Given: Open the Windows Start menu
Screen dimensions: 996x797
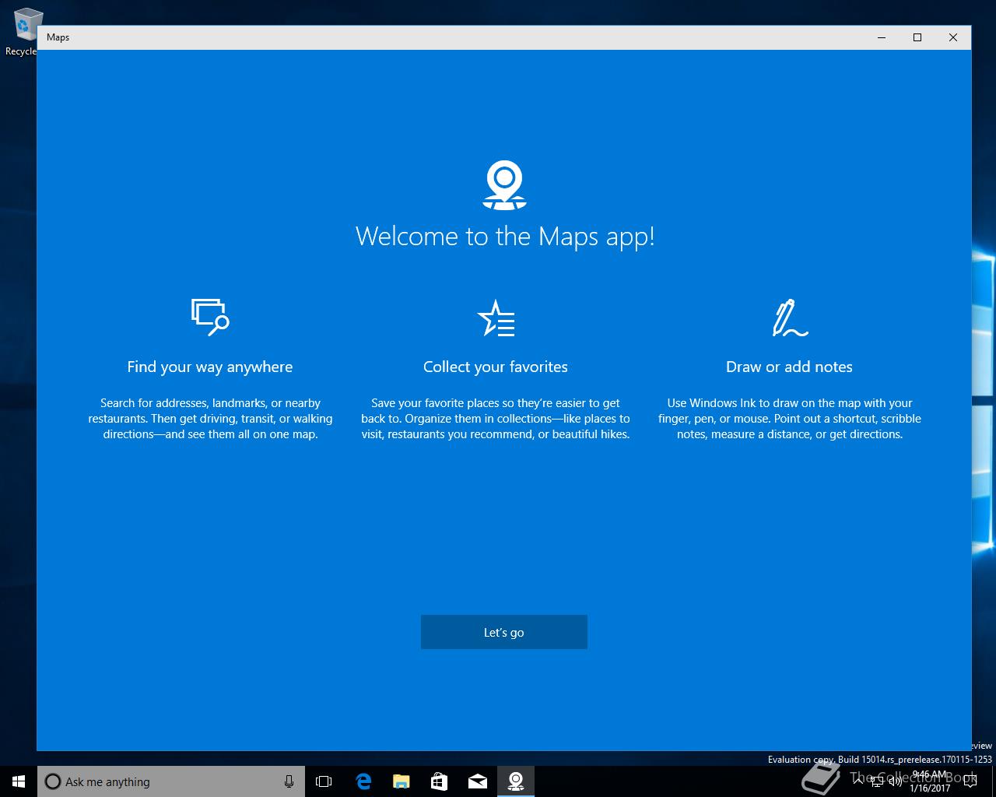Looking at the screenshot, I should (x=19, y=781).
